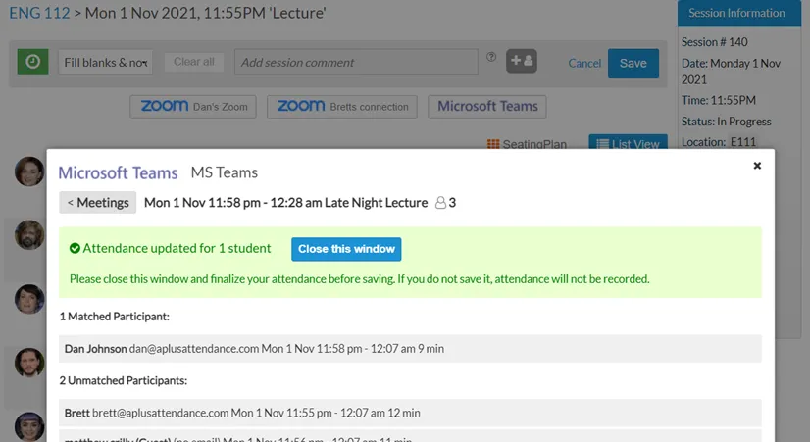The height and width of the screenshot is (442, 810).
Task: Click the add student icon button
Action: pos(522,61)
